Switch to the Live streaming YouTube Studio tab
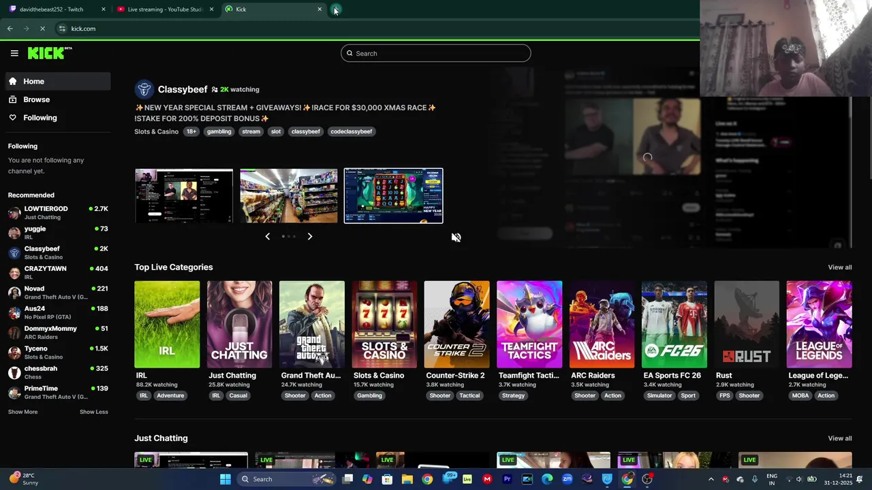The image size is (872, 490). 163,10
